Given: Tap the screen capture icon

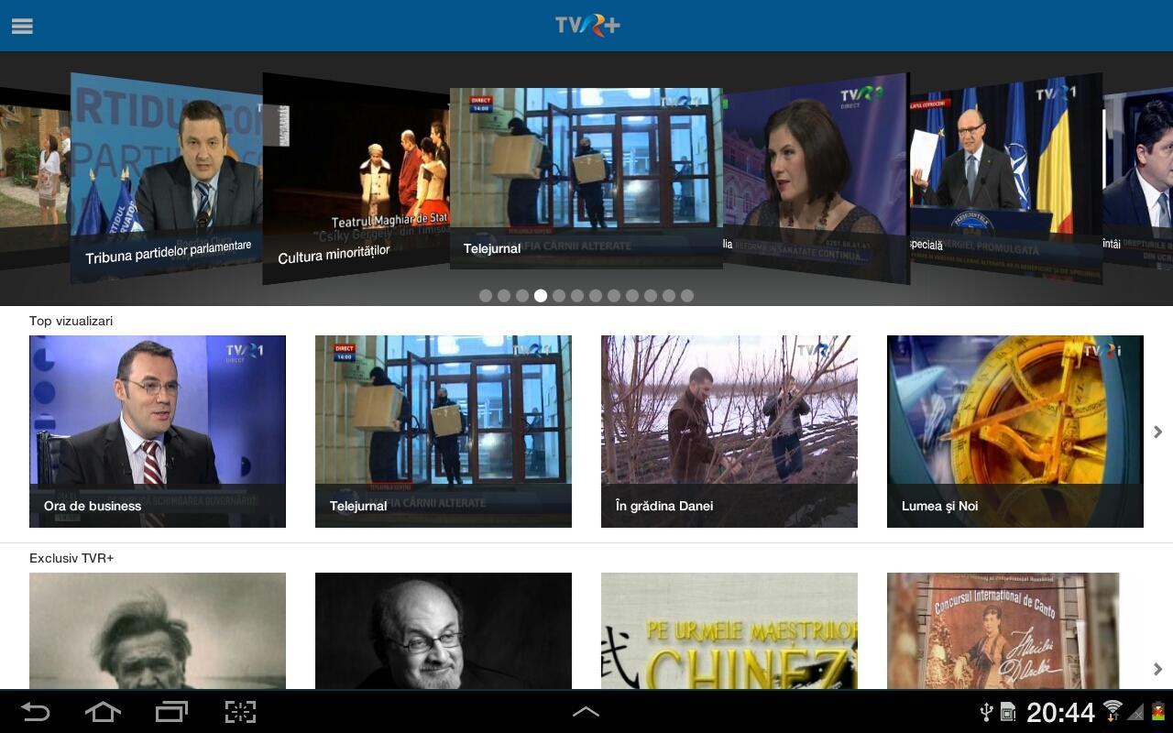Looking at the screenshot, I should [x=239, y=712].
